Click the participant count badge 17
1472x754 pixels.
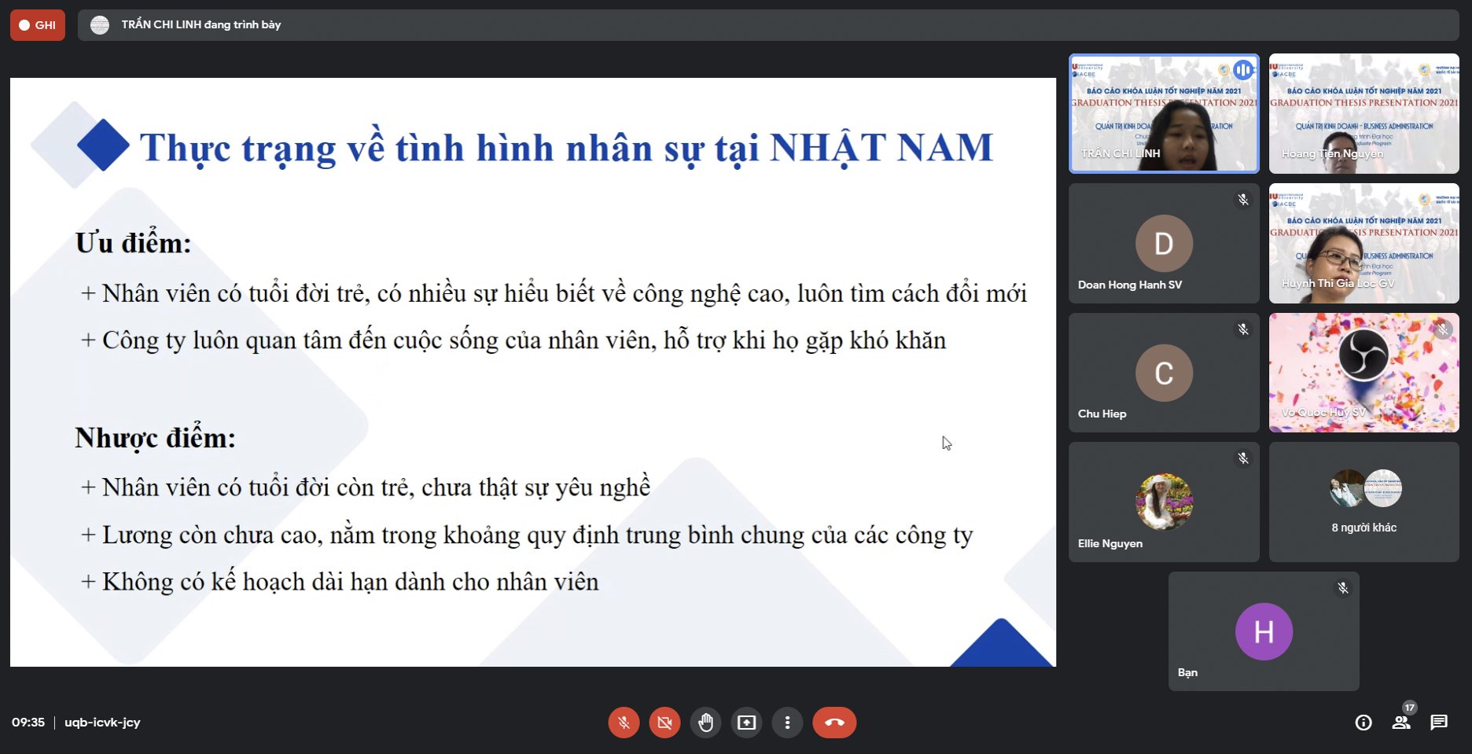coord(1410,708)
